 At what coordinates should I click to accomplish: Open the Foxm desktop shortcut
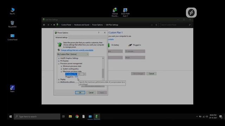coord(12,89)
